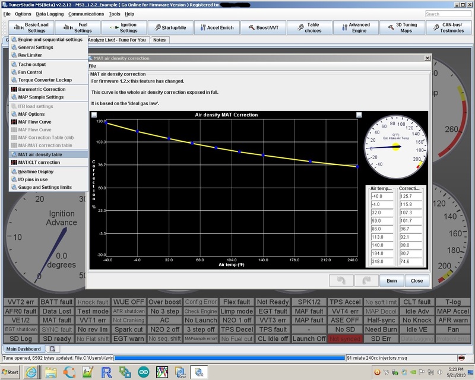Open the Ignition Settings toolbar menu
Image resolution: width=475 pixels, height=380 pixels.
point(125,27)
